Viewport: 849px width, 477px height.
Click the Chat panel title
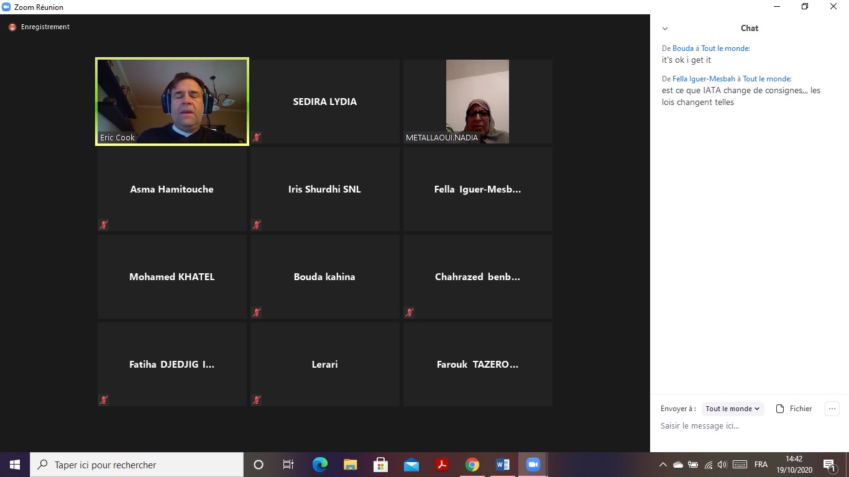[x=750, y=28]
